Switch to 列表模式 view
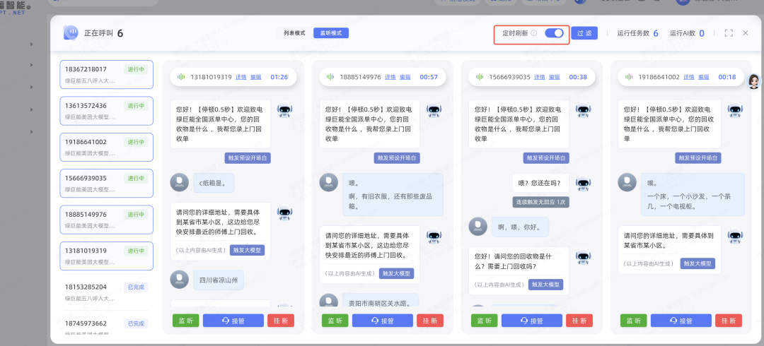 click(x=294, y=33)
